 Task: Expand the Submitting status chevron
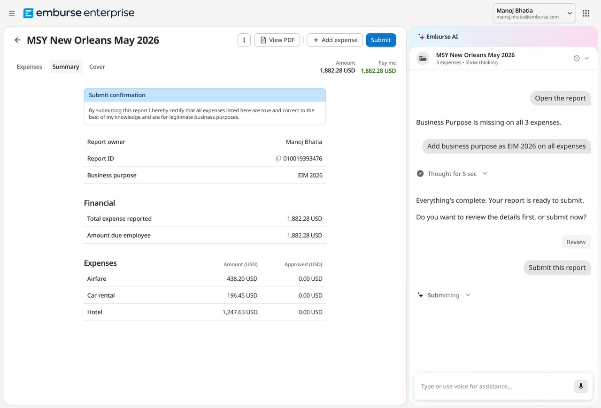point(468,295)
